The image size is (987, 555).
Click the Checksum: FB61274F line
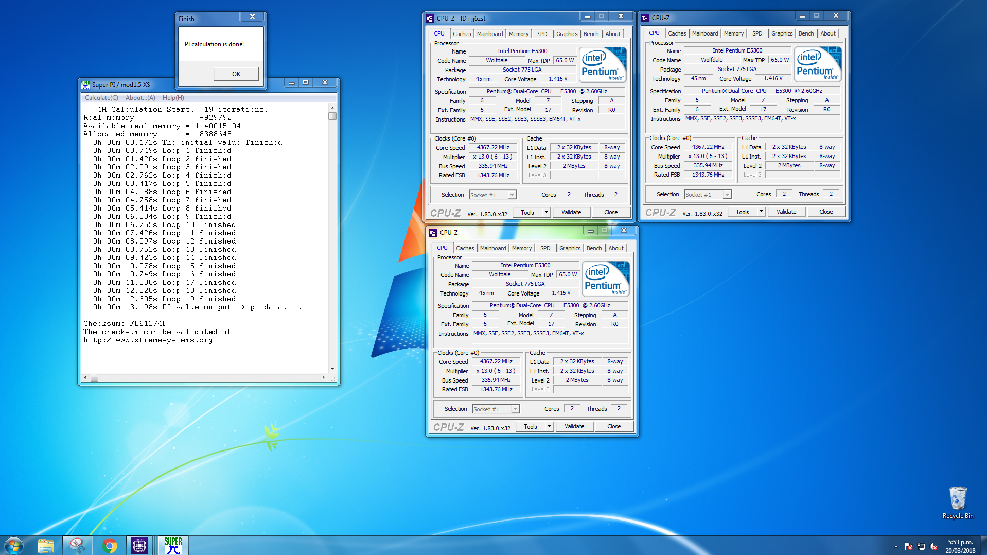click(x=125, y=324)
